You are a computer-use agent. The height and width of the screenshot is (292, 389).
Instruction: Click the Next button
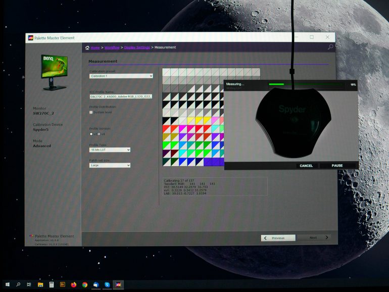(x=314, y=237)
